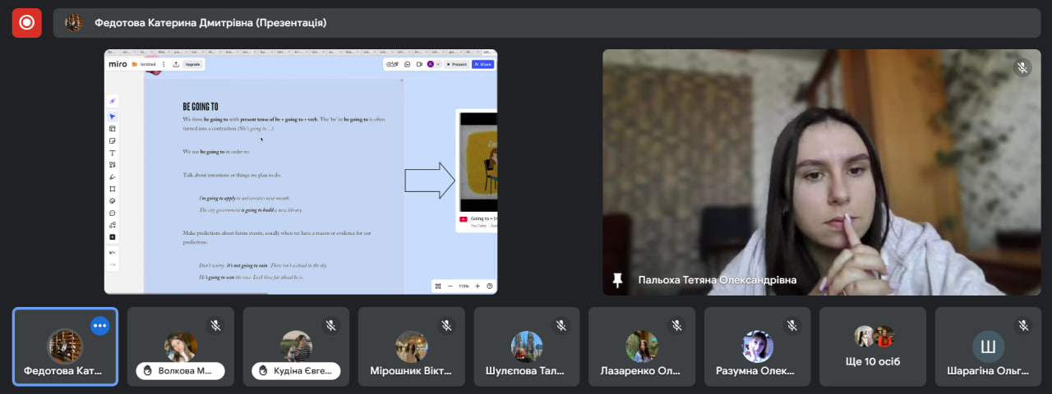
Task: Open the Miro help question icon
Action: [x=490, y=286]
